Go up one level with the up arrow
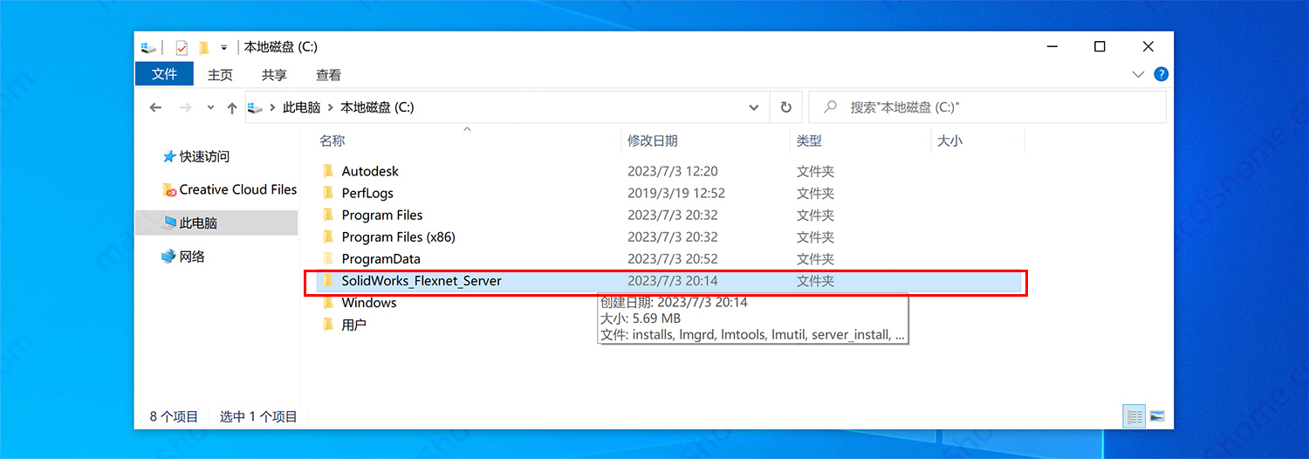Viewport: 1309px width, 459px height. pyautogui.click(x=231, y=107)
